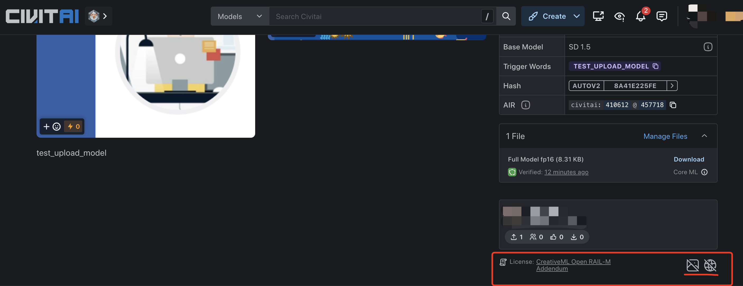
Task: Click the 457718 version ID
Action: (652, 105)
